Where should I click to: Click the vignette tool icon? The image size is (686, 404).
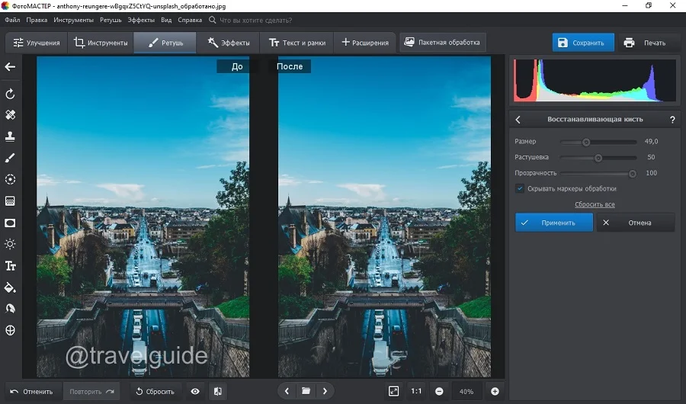pyautogui.click(x=11, y=223)
